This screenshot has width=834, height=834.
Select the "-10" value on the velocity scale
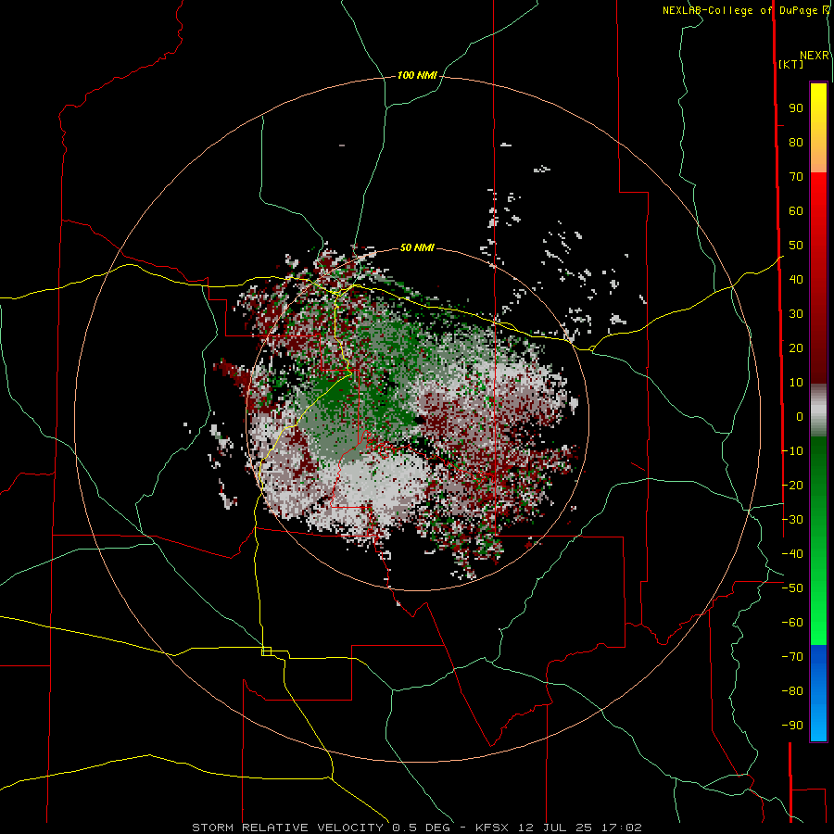(792, 451)
